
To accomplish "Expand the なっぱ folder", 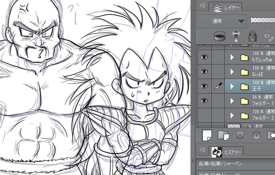I will click(x=232, y=72).
